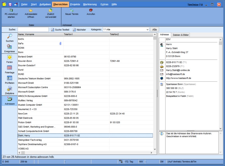Viewport: 225px width, 166px height.
Task: Open Prüflisten in the sidebar
Action: pyautogui.click(x=10, y=80)
